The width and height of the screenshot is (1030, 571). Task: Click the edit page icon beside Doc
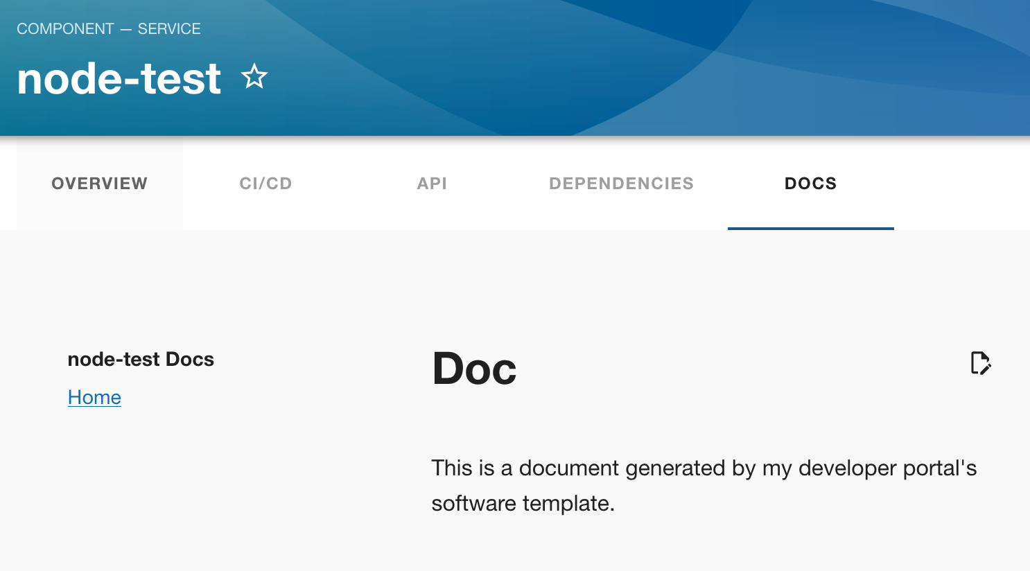(980, 362)
